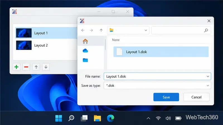This screenshot has width=223, height=125.
Task: Open taskbar Search
Action: (x=71, y=118)
